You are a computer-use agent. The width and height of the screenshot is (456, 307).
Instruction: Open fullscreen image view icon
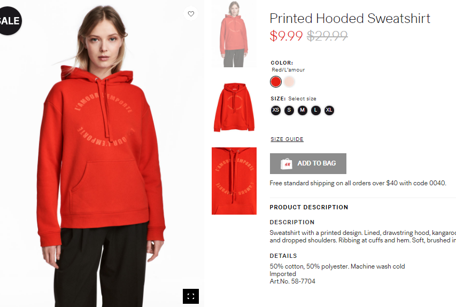(191, 296)
